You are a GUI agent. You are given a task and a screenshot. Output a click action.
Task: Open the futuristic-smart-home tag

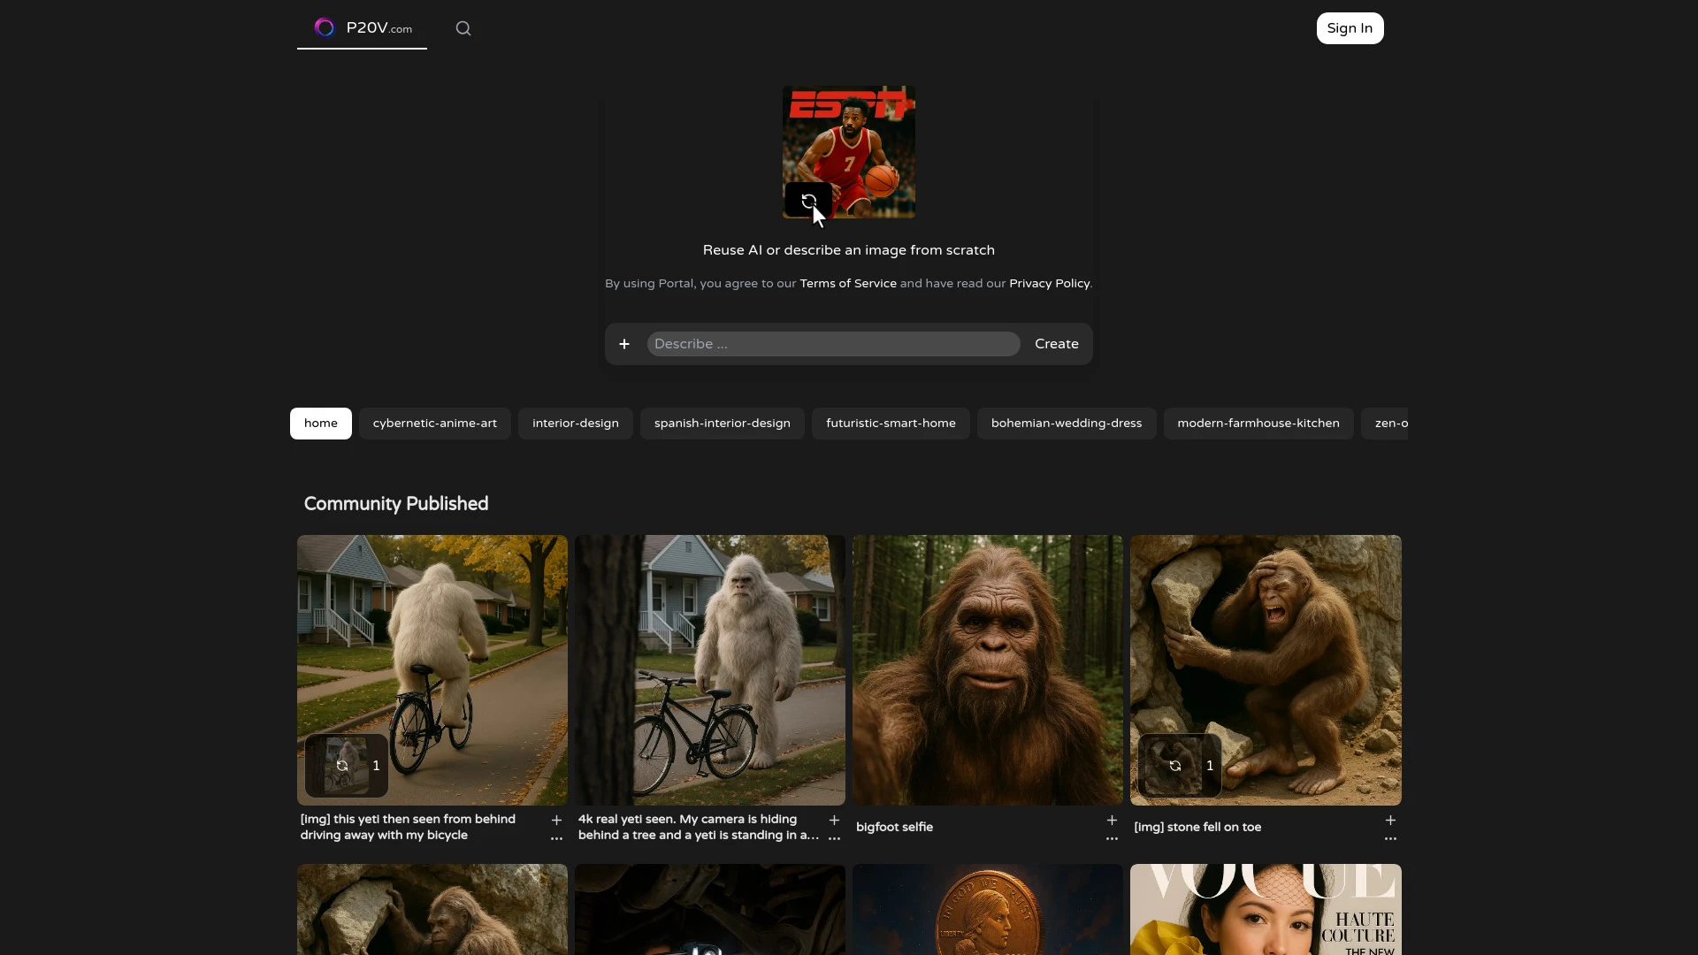point(891,424)
